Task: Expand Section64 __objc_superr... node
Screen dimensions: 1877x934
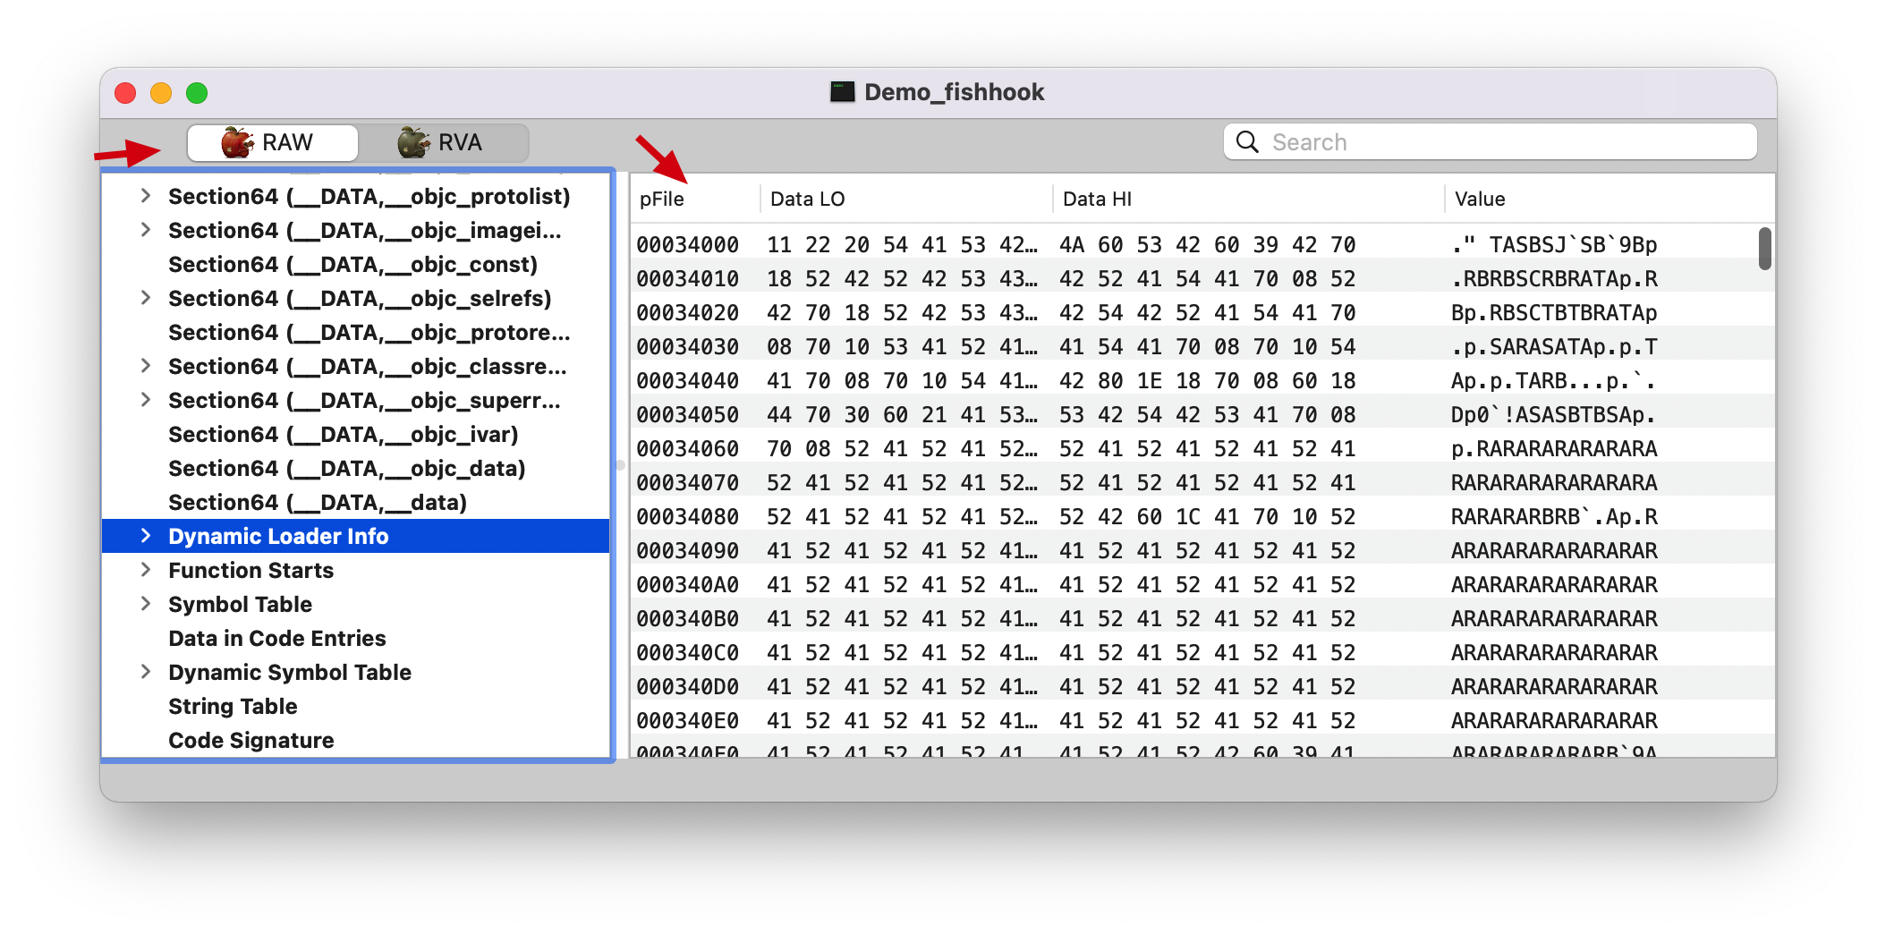Action: click(146, 400)
